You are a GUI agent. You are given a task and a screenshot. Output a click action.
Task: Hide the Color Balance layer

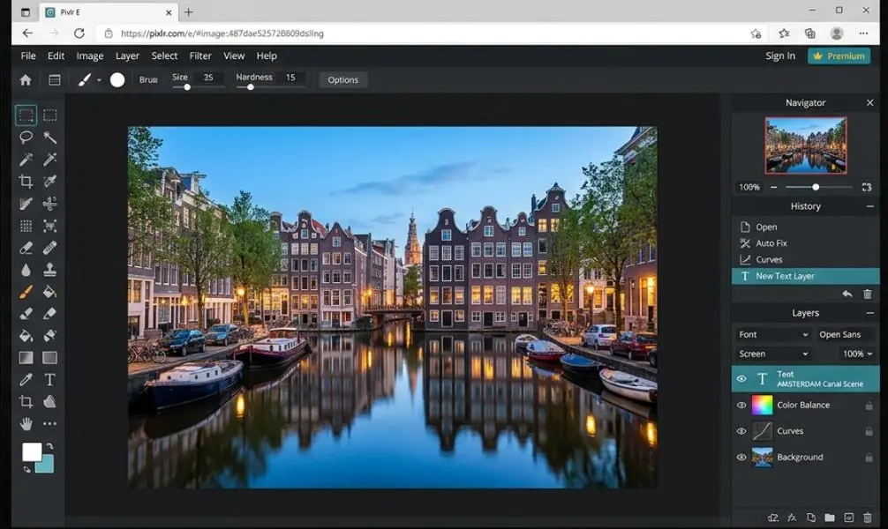pos(741,405)
